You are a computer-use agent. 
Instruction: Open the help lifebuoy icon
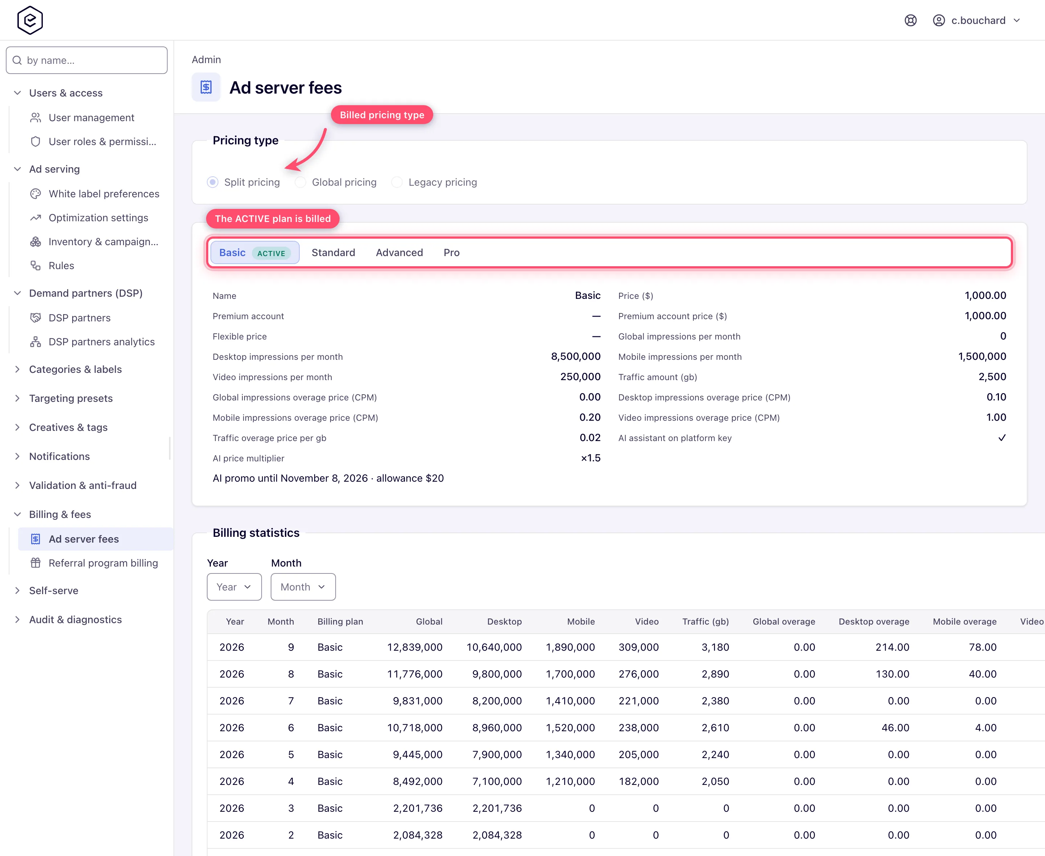(x=910, y=20)
